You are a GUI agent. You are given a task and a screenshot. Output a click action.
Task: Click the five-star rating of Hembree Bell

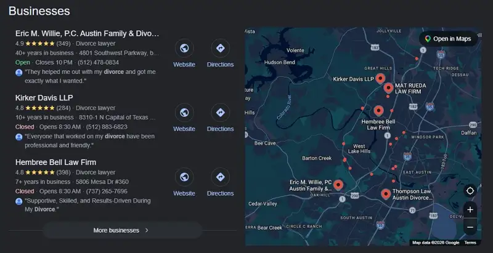tap(40, 172)
